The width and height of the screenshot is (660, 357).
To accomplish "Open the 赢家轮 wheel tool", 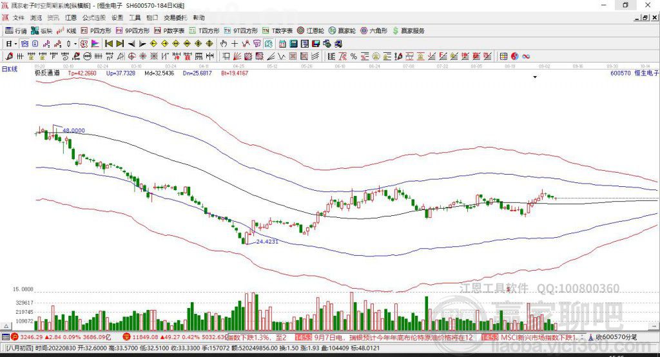I will coord(342,31).
